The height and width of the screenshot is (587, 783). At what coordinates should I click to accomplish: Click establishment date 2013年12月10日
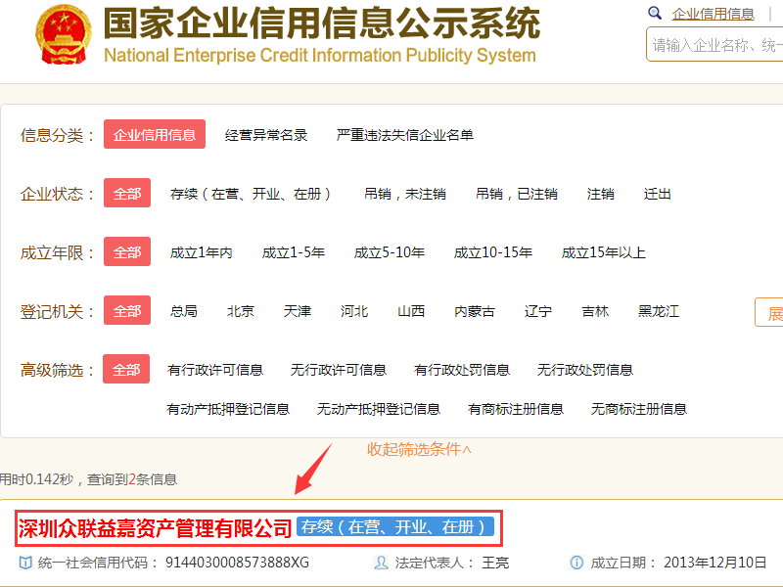click(715, 563)
